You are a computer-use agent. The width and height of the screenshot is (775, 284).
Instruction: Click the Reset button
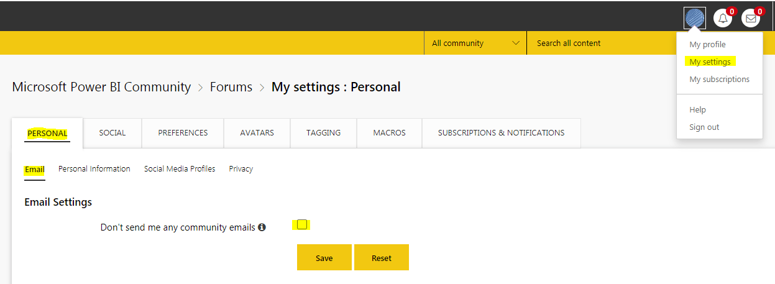tap(382, 257)
